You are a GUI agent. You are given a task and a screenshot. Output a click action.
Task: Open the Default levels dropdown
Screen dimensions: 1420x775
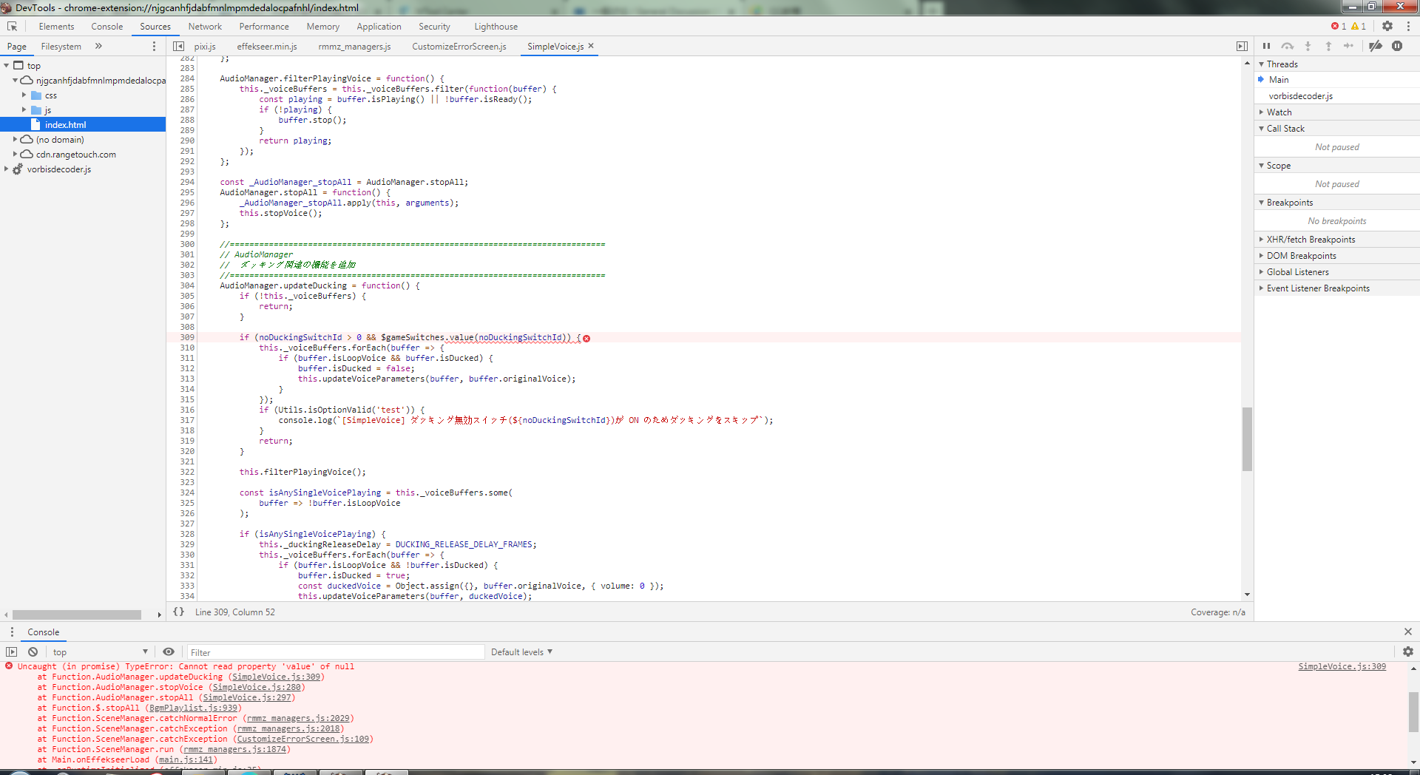click(x=521, y=652)
